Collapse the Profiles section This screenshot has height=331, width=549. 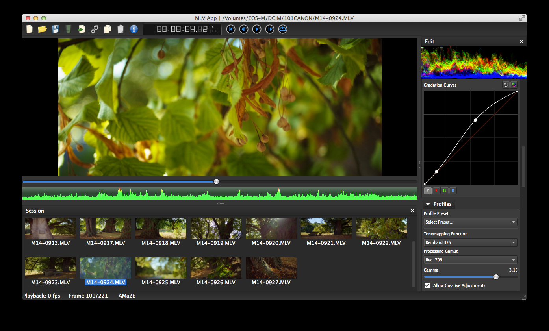point(428,204)
